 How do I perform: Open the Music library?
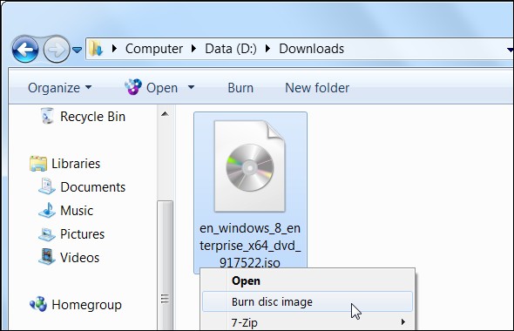tap(77, 211)
